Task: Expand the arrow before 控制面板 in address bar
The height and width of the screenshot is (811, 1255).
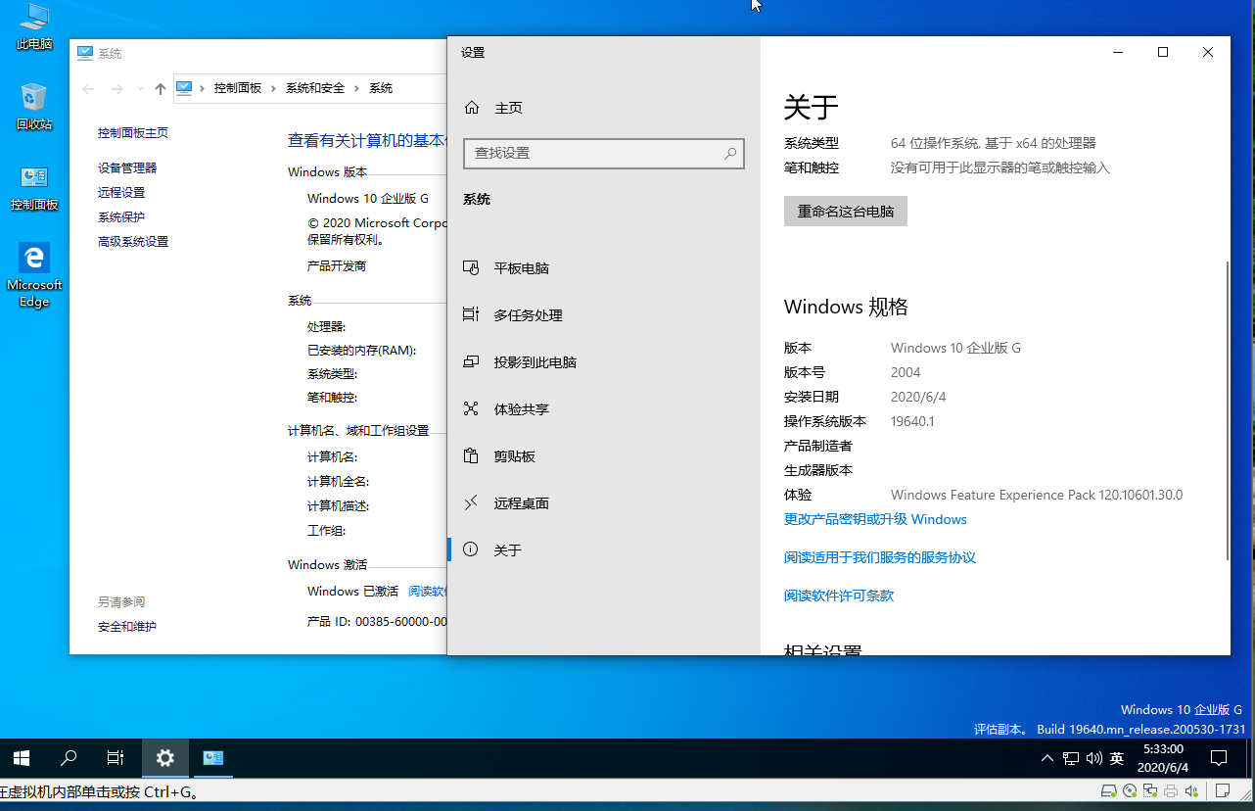Action: tap(202, 88)
